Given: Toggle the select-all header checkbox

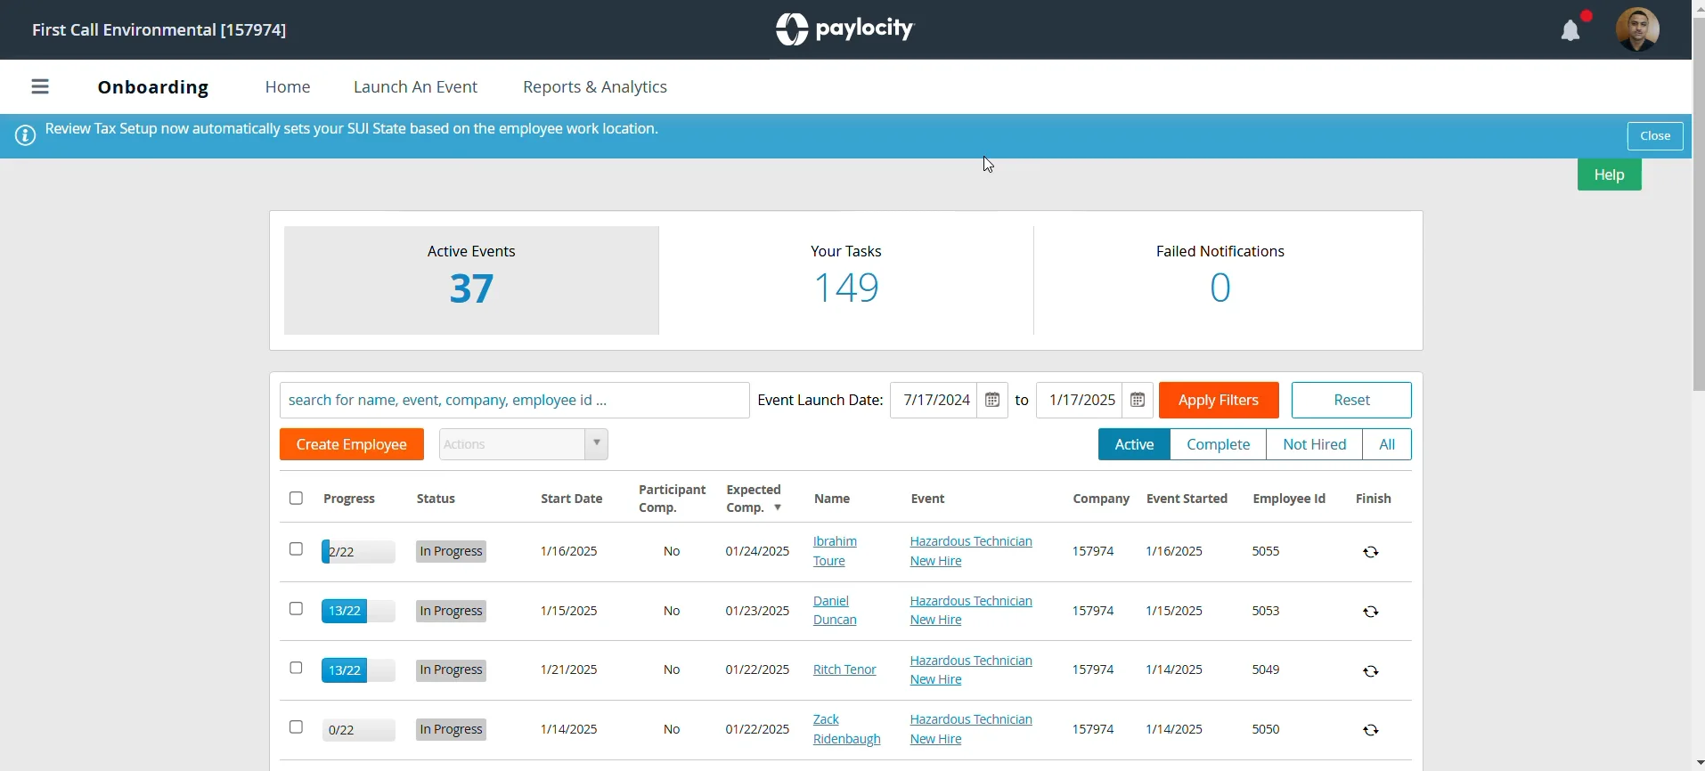Looking at the screenshot, I should (x=297, y=498).
